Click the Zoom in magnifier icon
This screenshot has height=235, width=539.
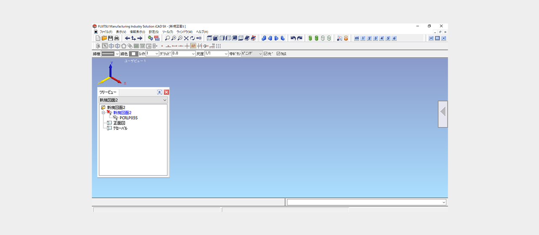click(173, 38)
